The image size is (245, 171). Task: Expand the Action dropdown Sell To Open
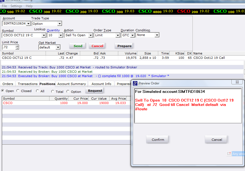pos(91,35)
